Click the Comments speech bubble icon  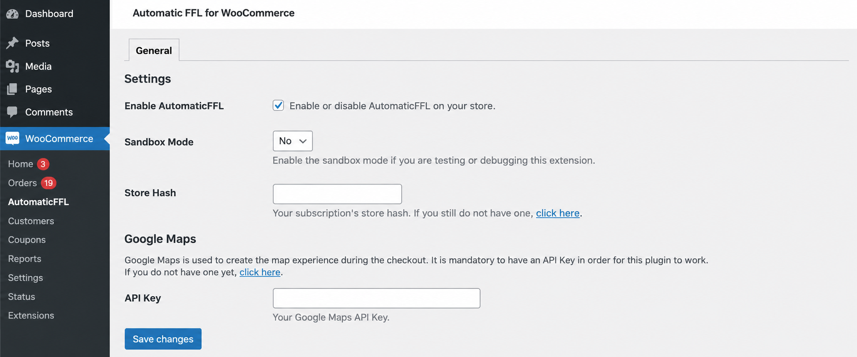[12, 112]
